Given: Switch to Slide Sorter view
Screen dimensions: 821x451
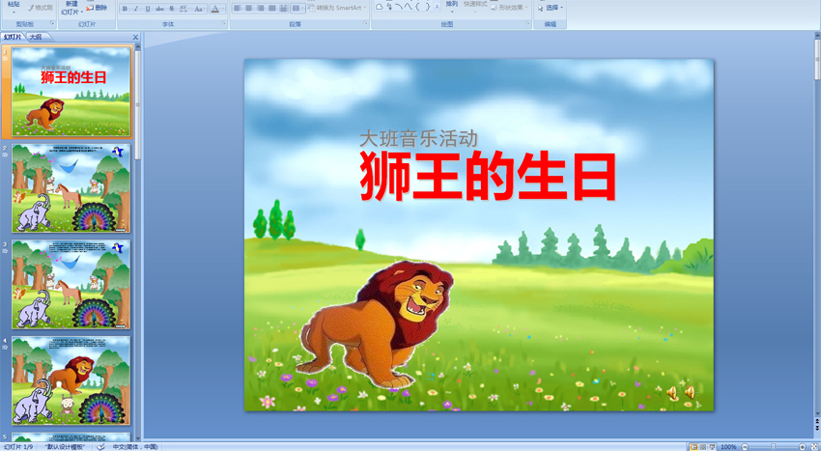Looking at the screenshot, I should 703,447.
